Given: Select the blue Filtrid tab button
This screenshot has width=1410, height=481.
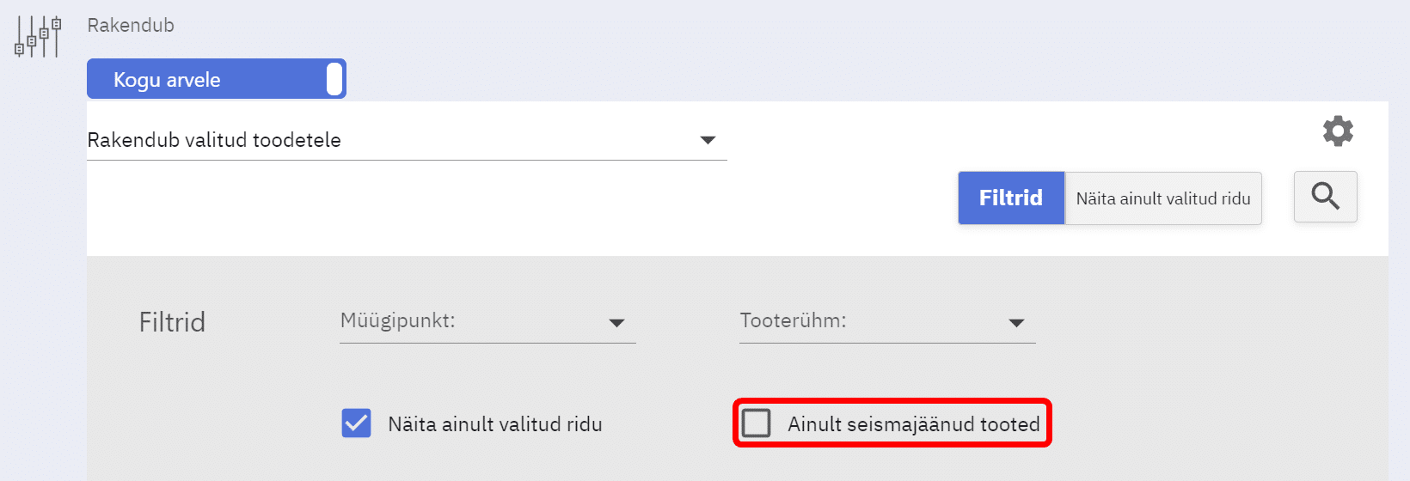Looking at the screenshot, I should [x=1011, y=198].
